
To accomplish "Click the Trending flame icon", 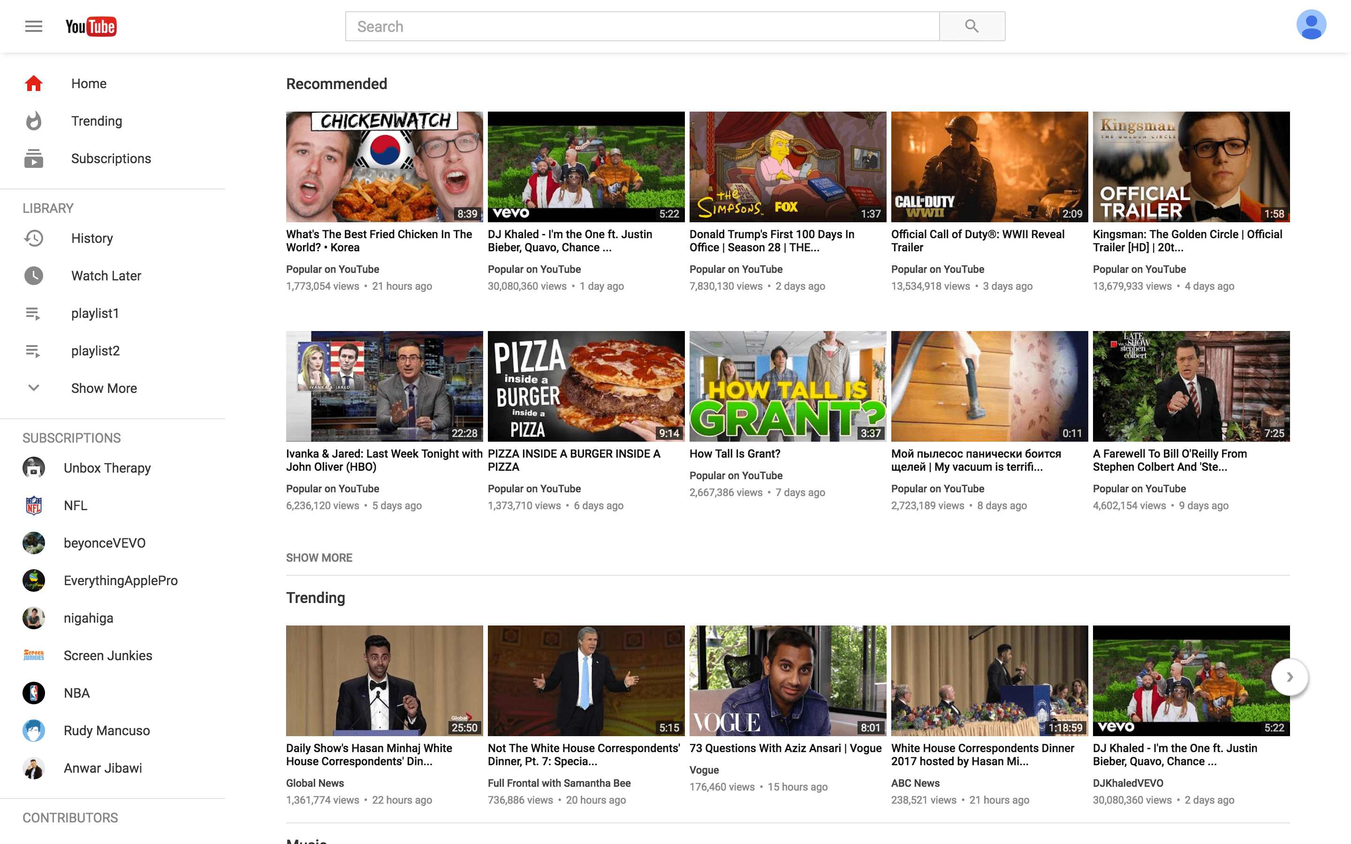I will [33, 121].
